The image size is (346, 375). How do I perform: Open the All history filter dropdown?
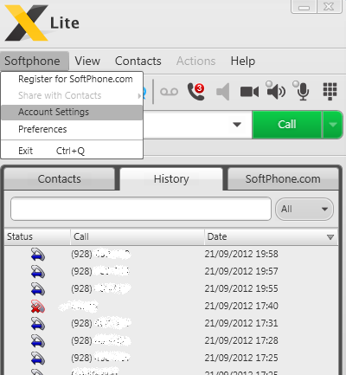pos(304,209)
